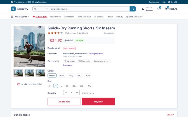This screenshot has width=188, height=117.
Task: Choose size M
Action: [56, 86]
